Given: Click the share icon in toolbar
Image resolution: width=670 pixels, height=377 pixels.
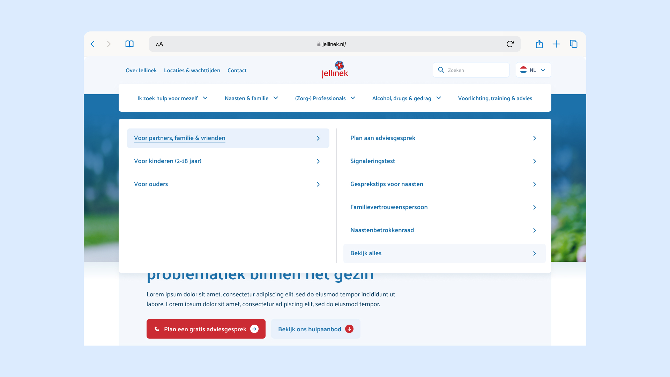Looking at the screenshot, I should point(539,44).
